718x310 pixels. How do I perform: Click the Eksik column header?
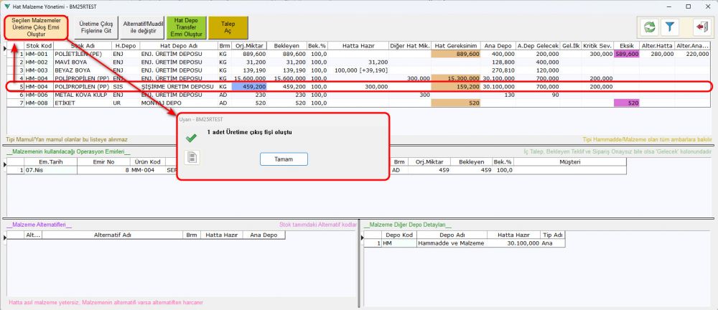pyautogui.click(x=626, y=46)
